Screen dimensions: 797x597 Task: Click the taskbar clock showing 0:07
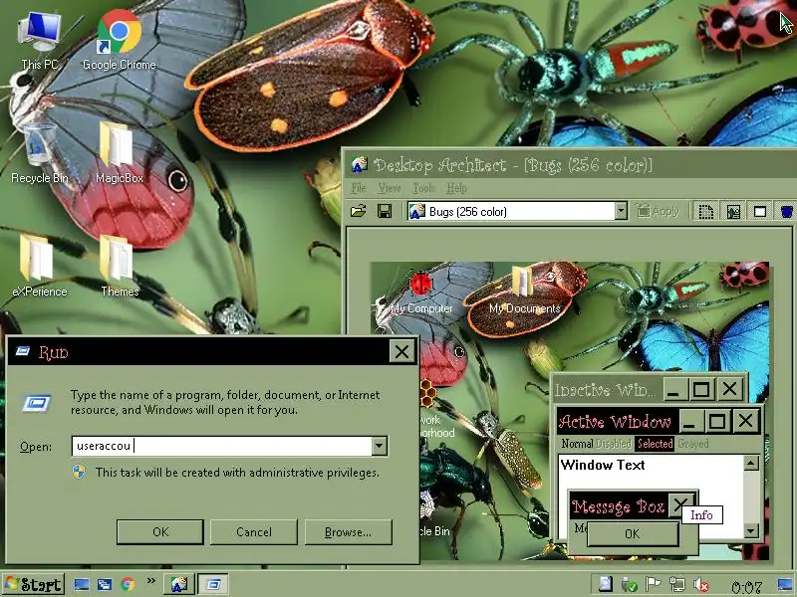tap(745, 587)
